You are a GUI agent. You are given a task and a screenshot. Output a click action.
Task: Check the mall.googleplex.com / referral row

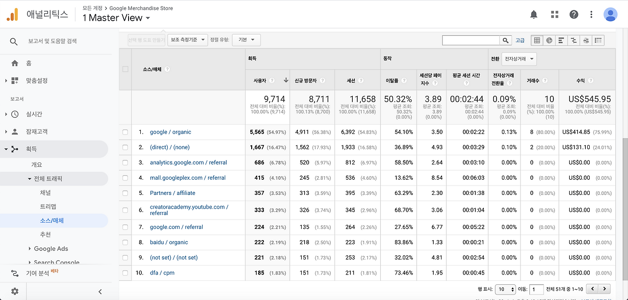coord(125,178)
